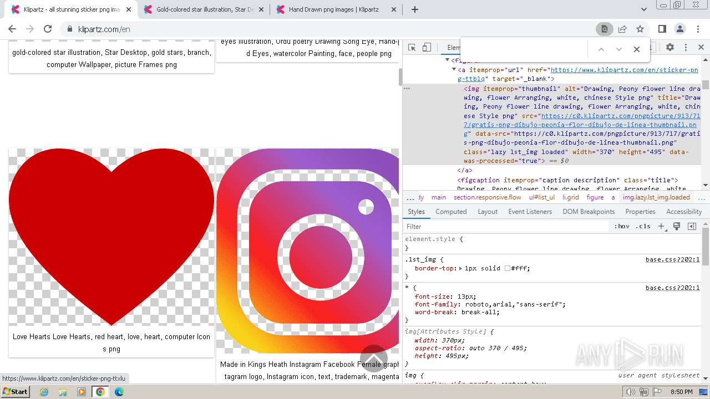This screenshot has height=399, width=710.
Task: Open the Accessibility tab
Action: (x=684, y=212)
